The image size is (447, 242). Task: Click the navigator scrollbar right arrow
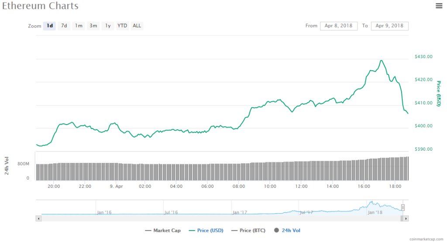[x=406, y=218]
